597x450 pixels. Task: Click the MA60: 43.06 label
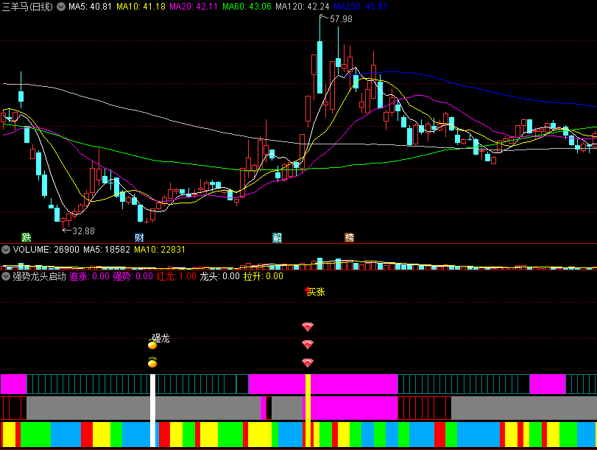pos(247,7)
